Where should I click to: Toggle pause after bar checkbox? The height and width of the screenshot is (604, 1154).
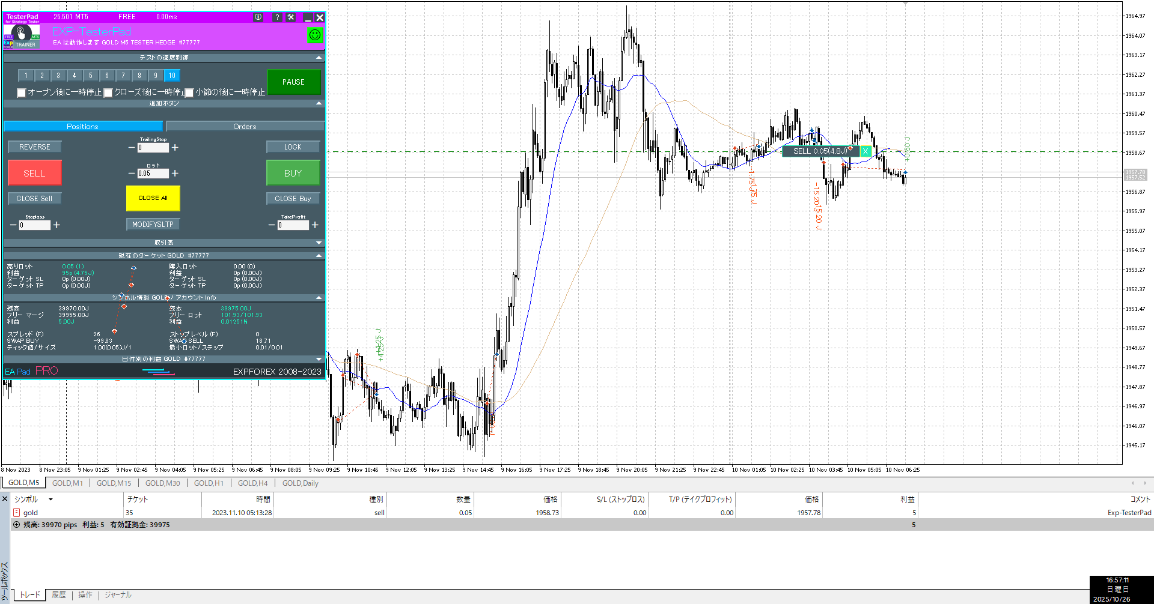189,92
